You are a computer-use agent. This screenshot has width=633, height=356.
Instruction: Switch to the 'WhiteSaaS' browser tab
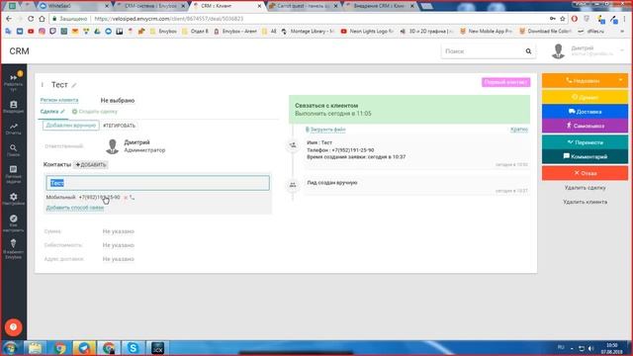click(73, 6)
